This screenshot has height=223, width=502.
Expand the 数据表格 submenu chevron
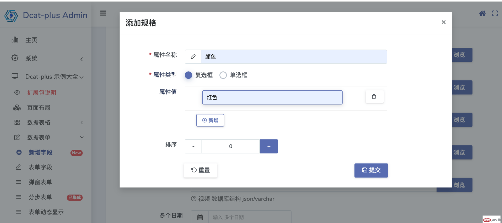[x=82, y=122]
